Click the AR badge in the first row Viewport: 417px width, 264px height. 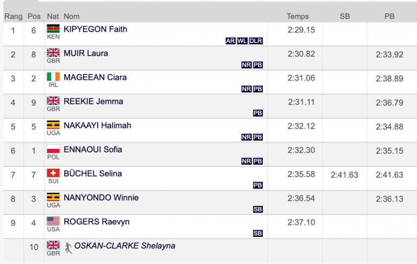[230, 41]
